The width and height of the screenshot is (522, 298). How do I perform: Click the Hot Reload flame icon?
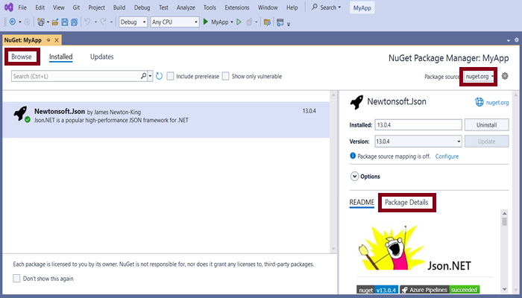[x=249, y=22]
